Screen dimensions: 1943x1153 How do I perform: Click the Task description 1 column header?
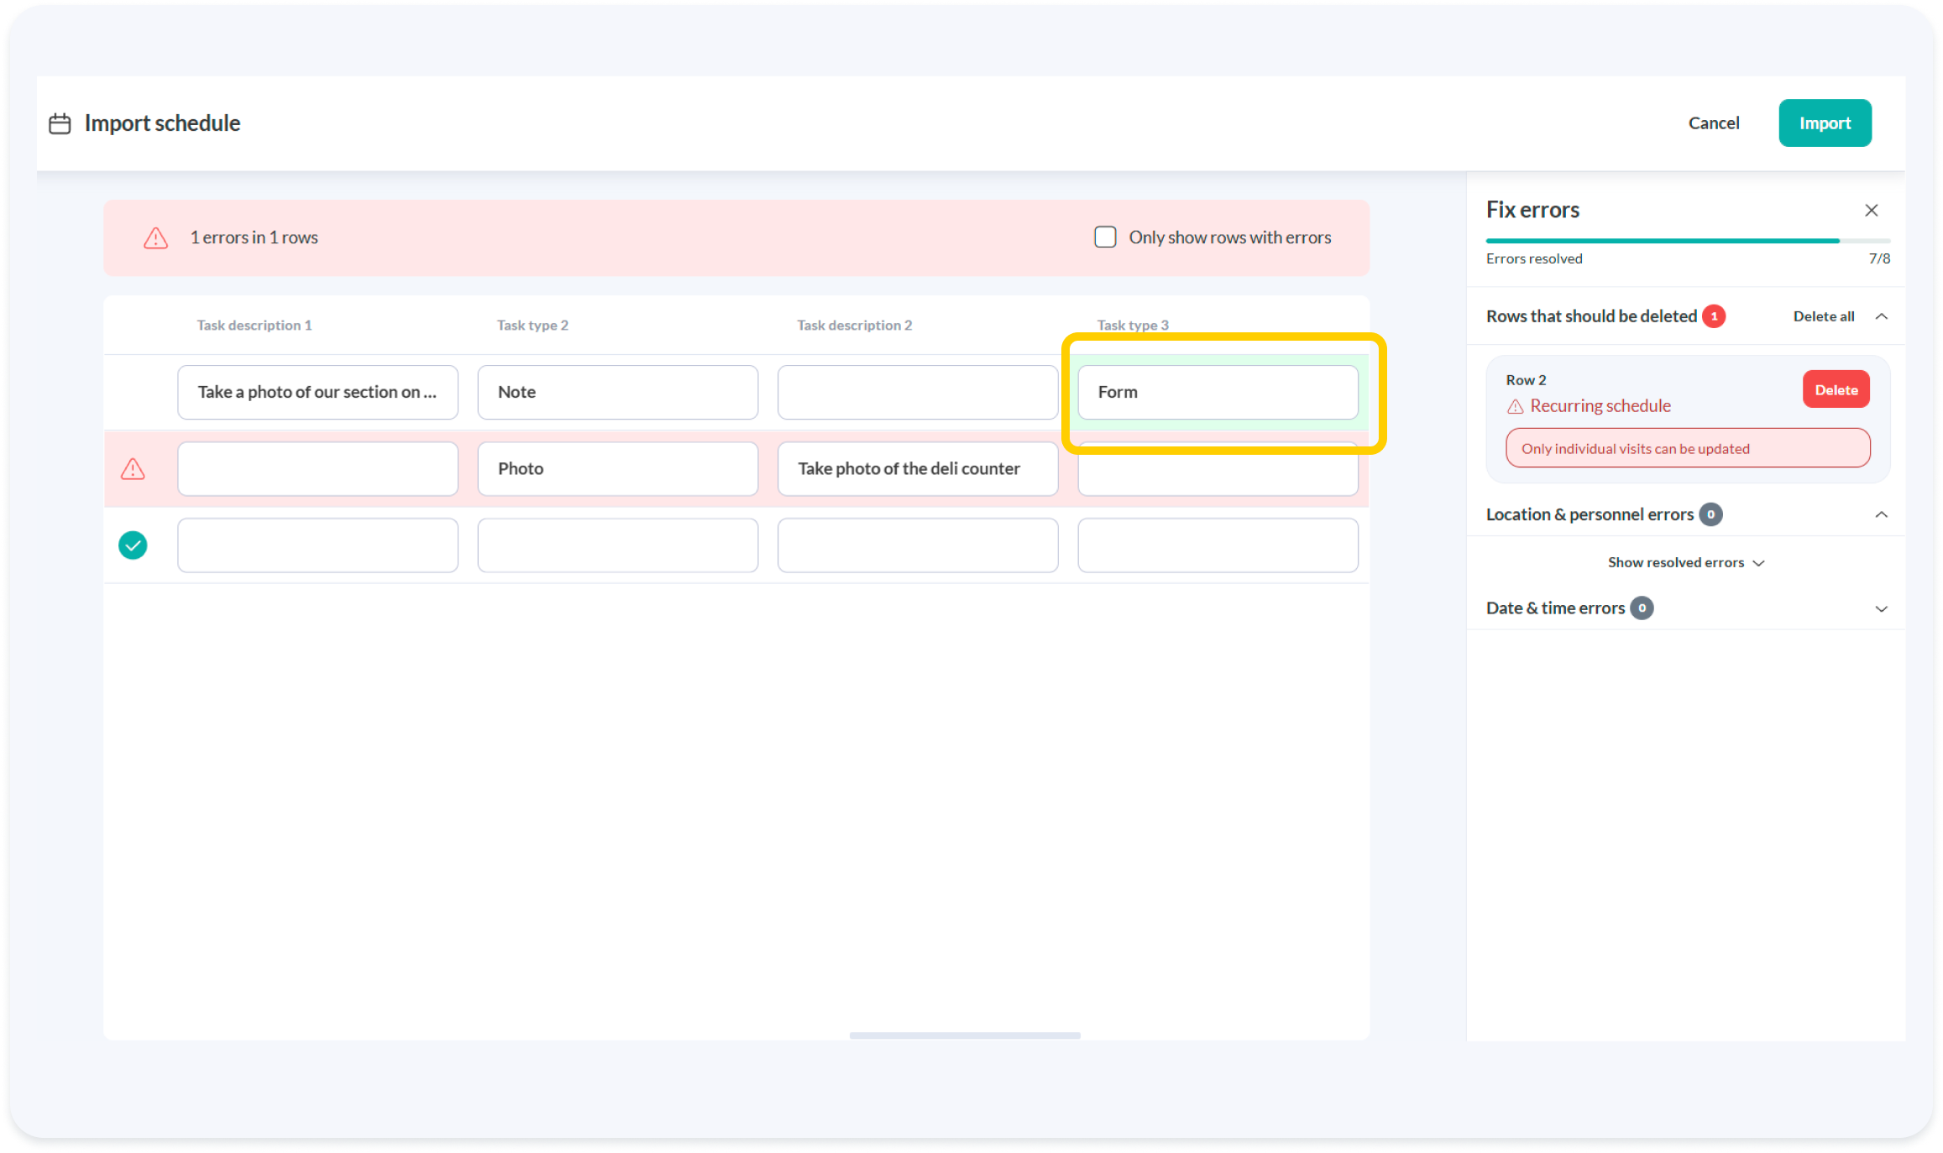[254, 325]
